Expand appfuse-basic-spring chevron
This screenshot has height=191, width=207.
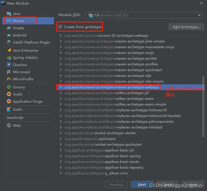coord(61,156)
